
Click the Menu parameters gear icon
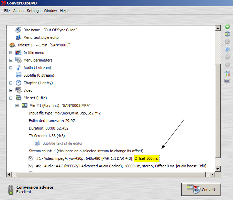[19, 60]
